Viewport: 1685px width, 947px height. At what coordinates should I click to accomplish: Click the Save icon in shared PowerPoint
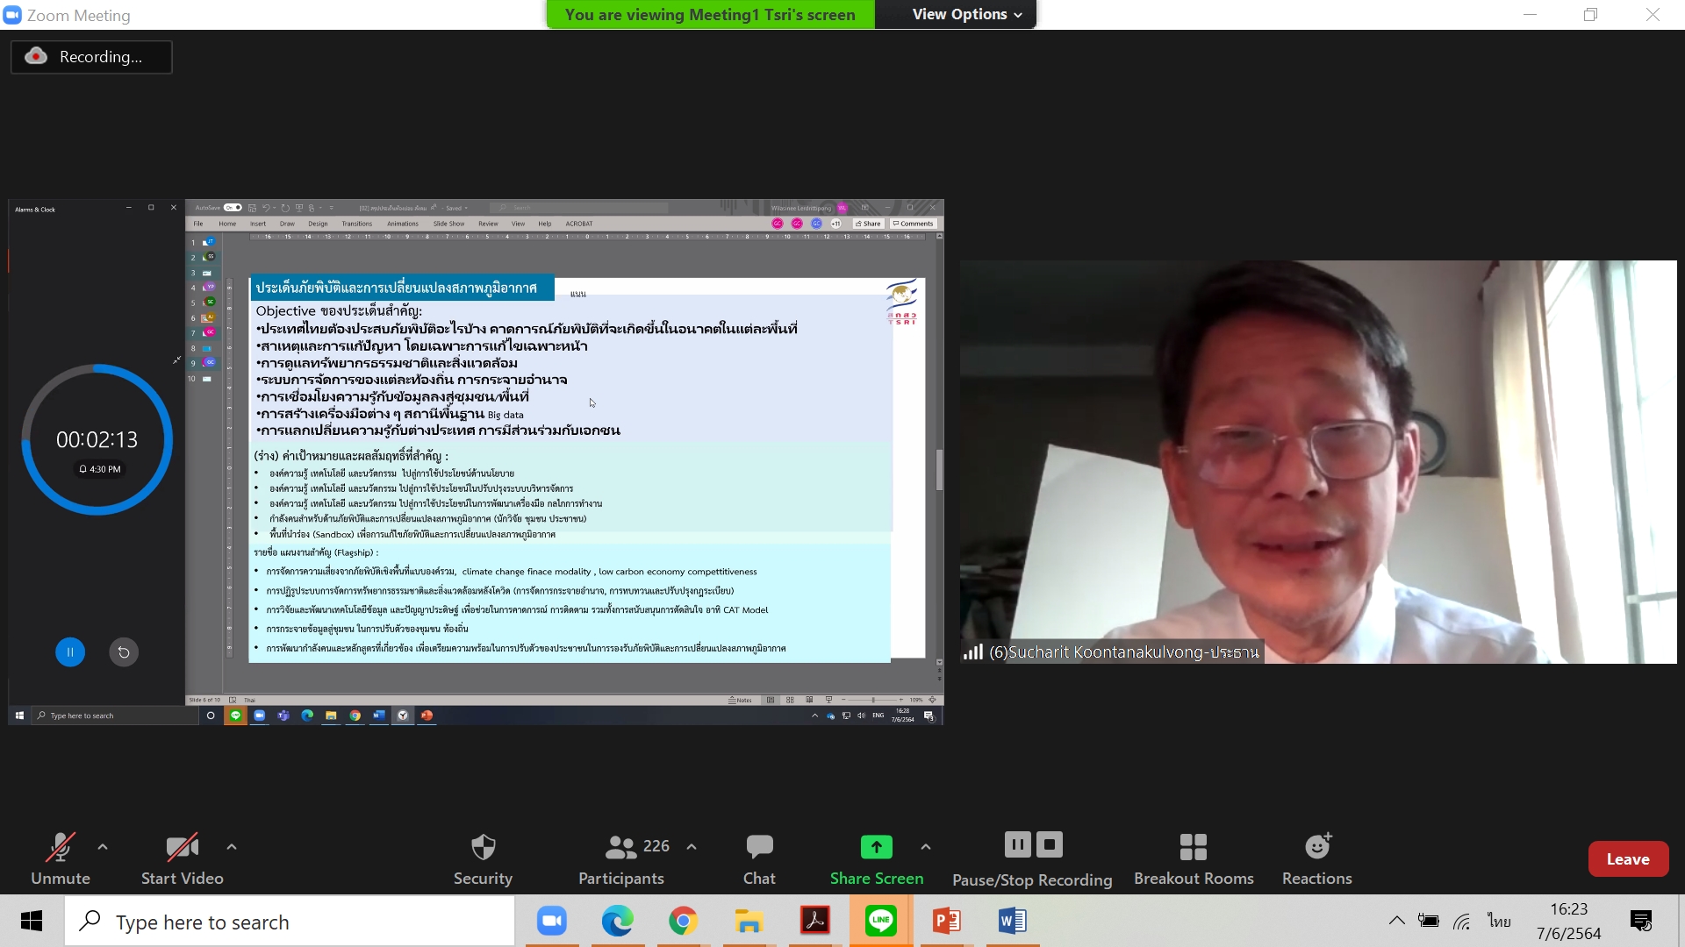pos(253,208)
